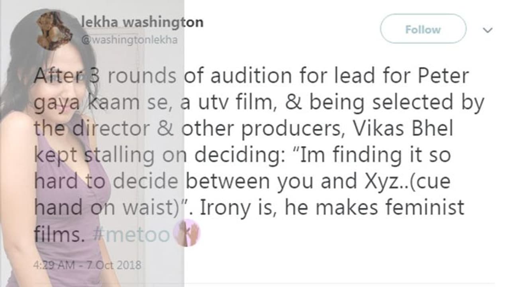This screenshot has width=510, height=287.
Task: Click the Follow button
Action: [423, 29]
